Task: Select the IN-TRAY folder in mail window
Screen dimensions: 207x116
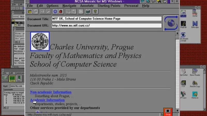Action: point(19,23)
